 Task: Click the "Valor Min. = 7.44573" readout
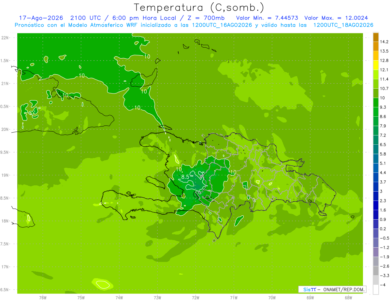point(267,18)
